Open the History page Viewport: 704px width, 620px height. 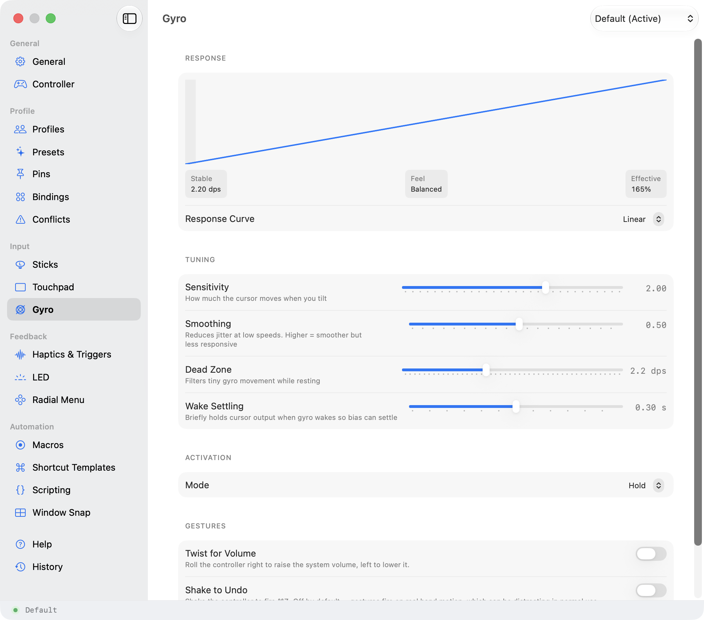(74, 567)
